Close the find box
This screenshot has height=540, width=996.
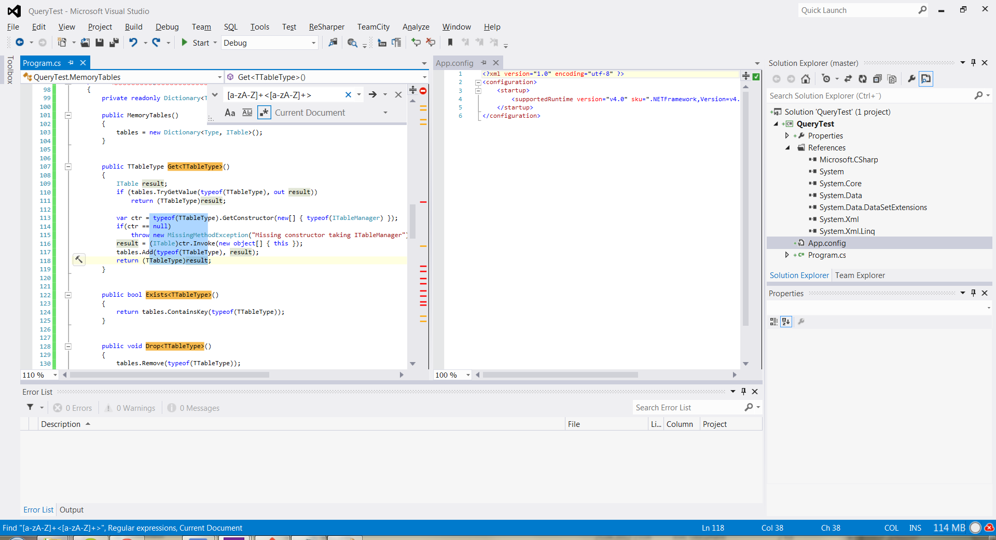(398, 94)
